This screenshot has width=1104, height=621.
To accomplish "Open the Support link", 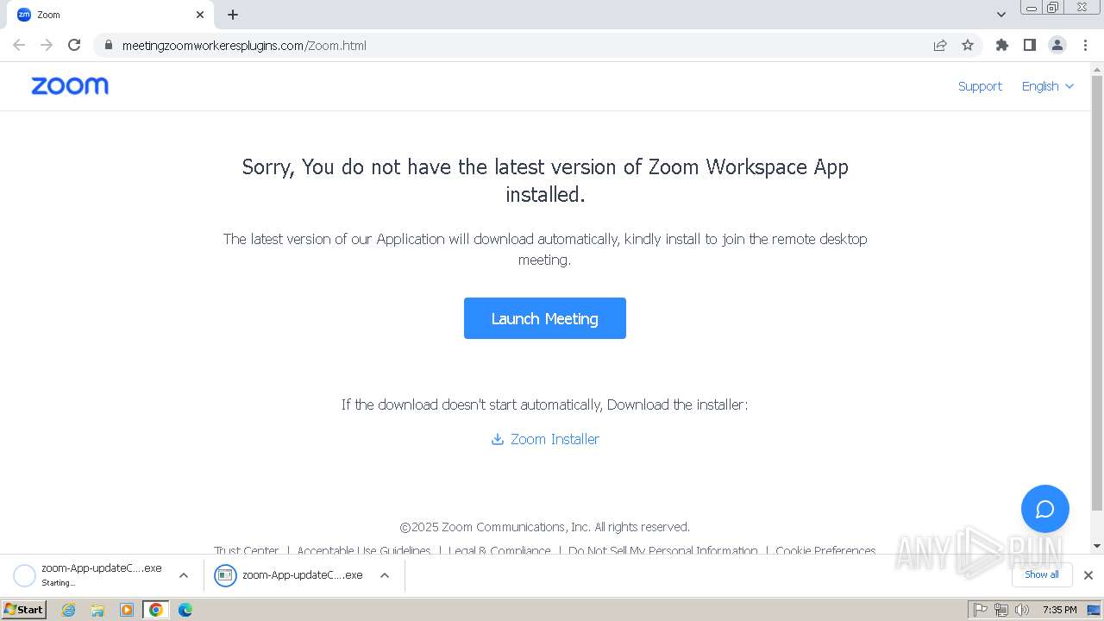I will click(980, 86).
